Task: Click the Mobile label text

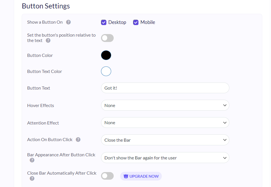Action: pos(148,22)
